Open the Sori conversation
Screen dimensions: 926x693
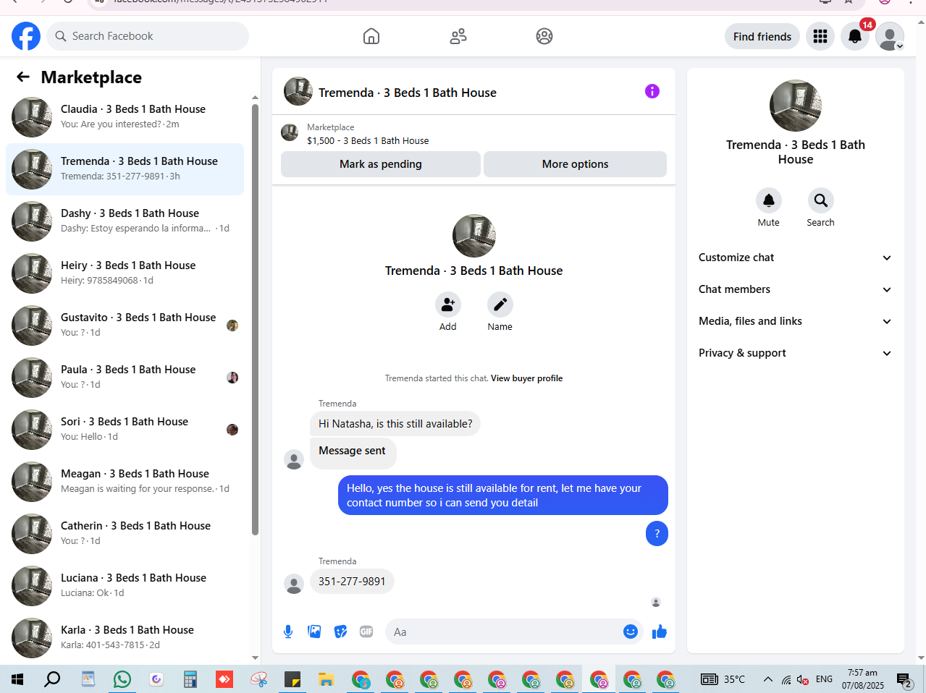[x=125, y=430]
